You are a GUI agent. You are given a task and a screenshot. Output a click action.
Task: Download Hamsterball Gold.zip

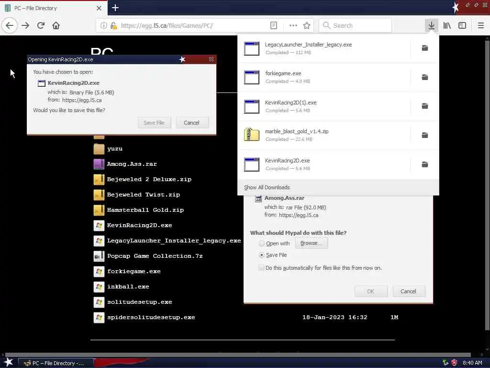145,210
